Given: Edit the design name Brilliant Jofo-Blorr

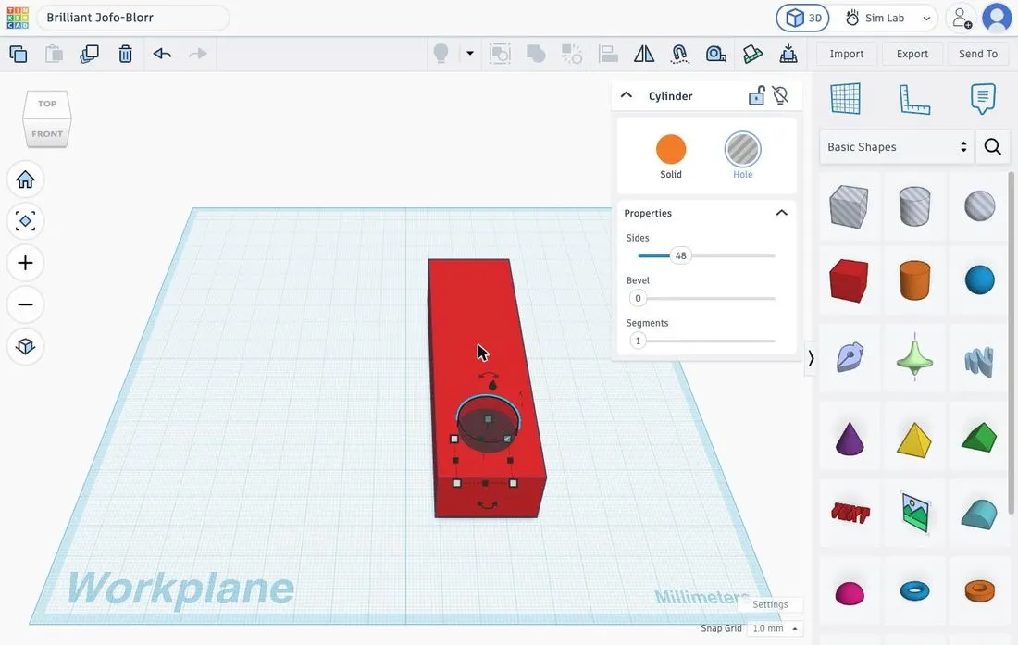Looking at the screenshot, I should 133,18.
